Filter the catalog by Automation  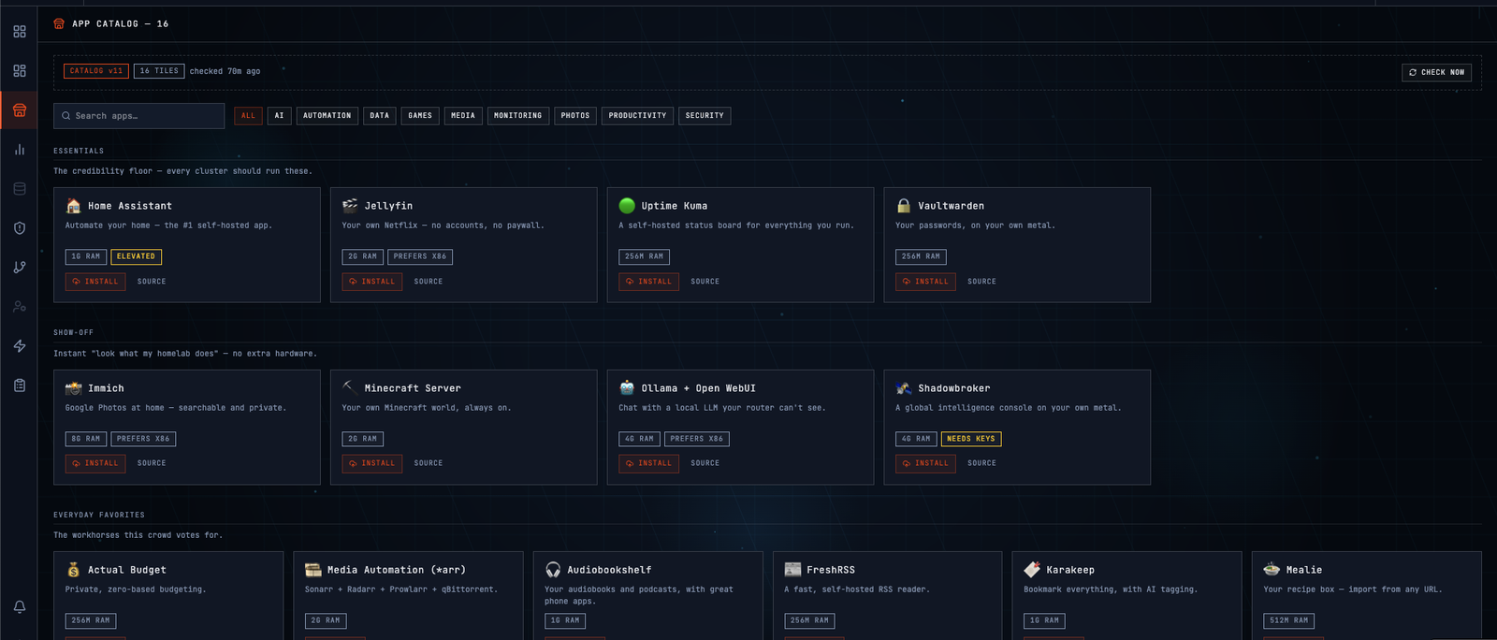pyautogui.click(x=327, y=116)
